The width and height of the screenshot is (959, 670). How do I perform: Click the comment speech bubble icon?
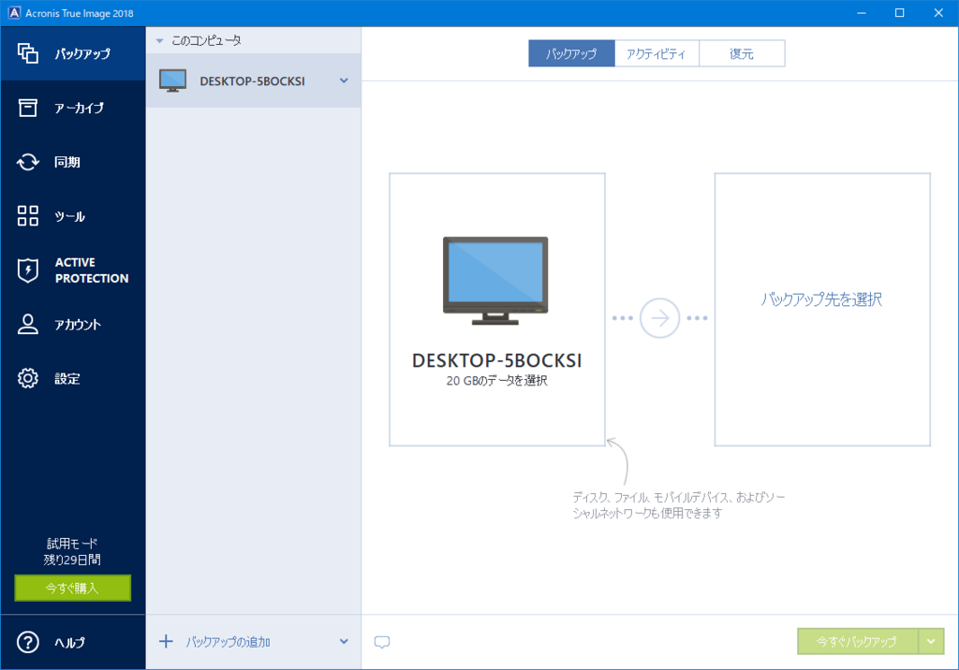pyautogui.click(x=382, y=642)
